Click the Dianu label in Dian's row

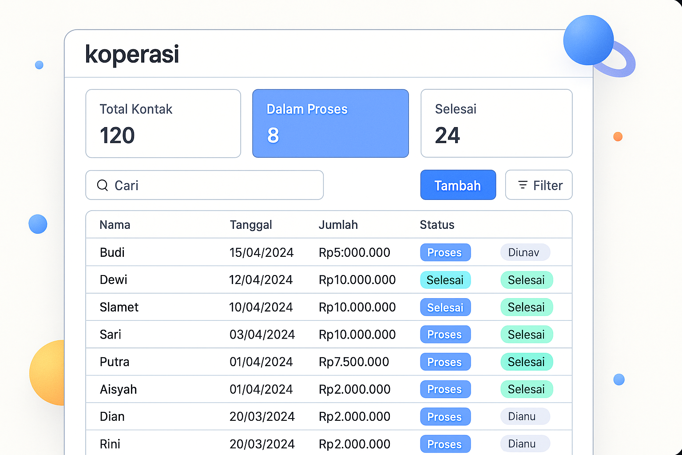(525, 416)
